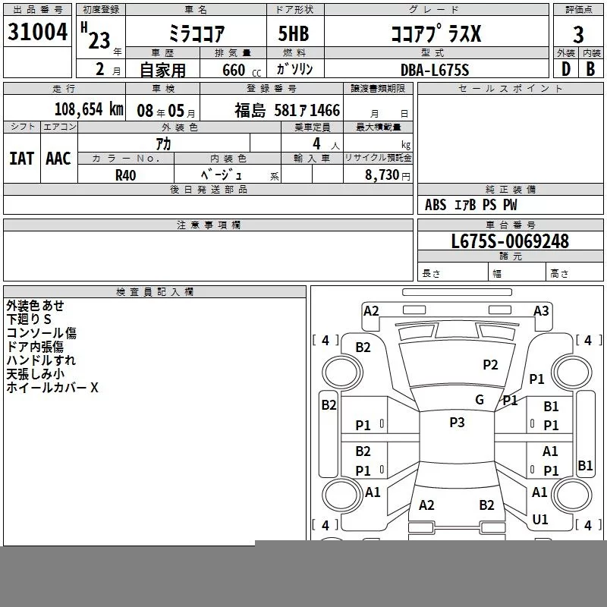The width and height of the screenshot is (607, 607).
Task: Select the 初度登録 header
Action: [x=101, y=10]
